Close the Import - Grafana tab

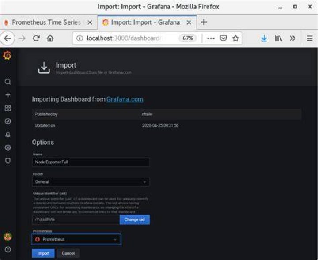point(189,22)
